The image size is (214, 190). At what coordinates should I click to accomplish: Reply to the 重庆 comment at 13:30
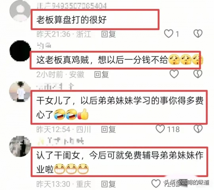[x=108, y=184]
